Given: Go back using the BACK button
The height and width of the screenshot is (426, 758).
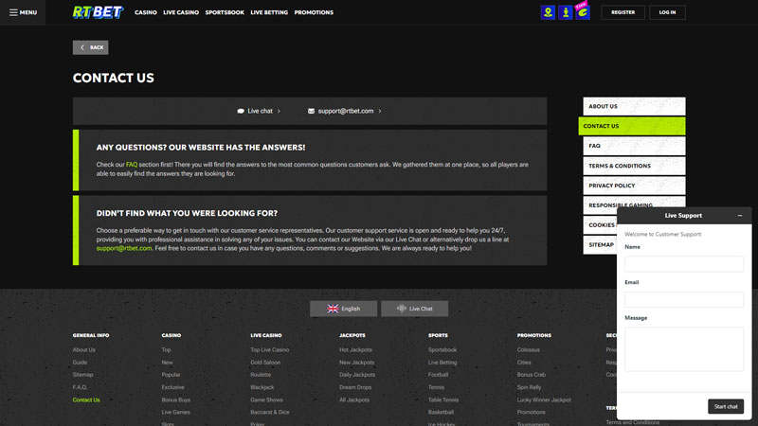Looking at the screenshot, I should coord(91,47).
